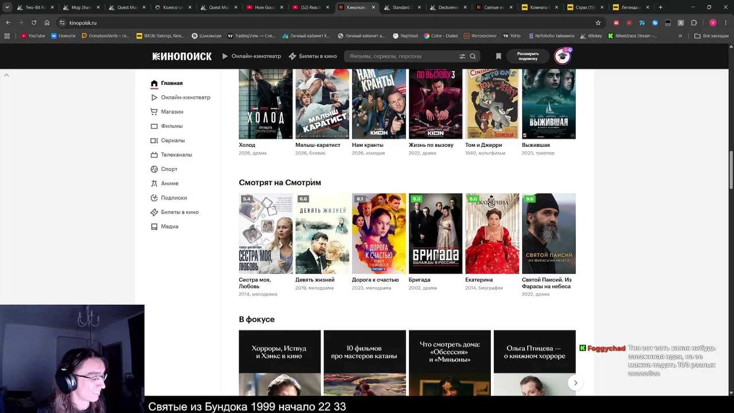
Task: Open the Екатерина series poster
Action: tap(492, 233)
